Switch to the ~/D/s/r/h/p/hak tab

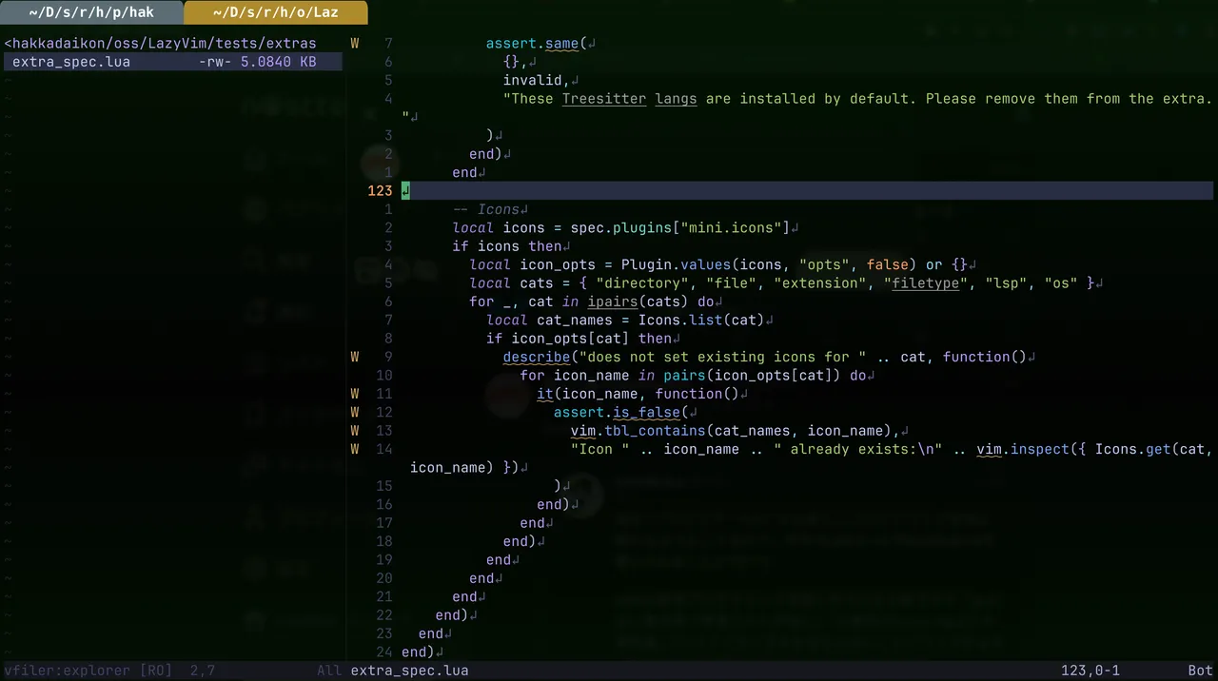coord(91,12)
